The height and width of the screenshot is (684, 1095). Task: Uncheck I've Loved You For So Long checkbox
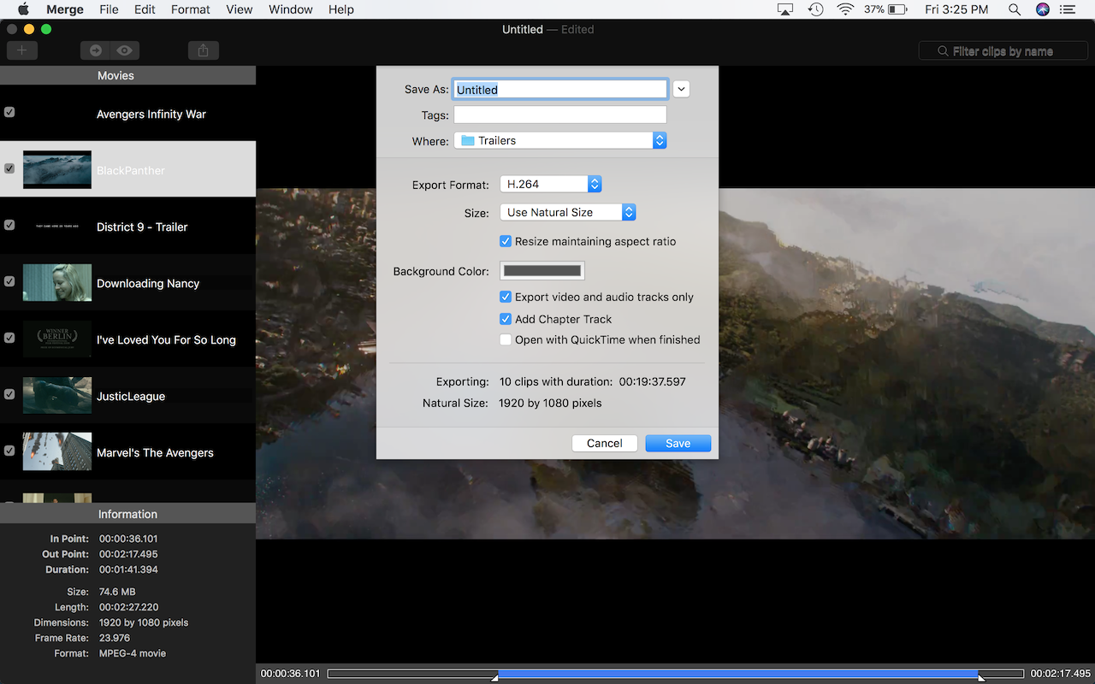(x=9, y=338)
